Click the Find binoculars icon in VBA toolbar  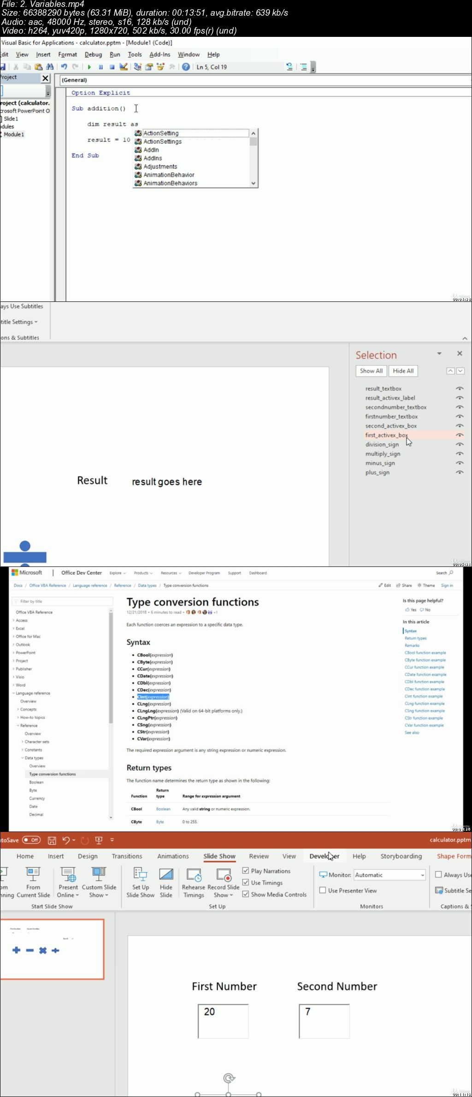[50, 67]
